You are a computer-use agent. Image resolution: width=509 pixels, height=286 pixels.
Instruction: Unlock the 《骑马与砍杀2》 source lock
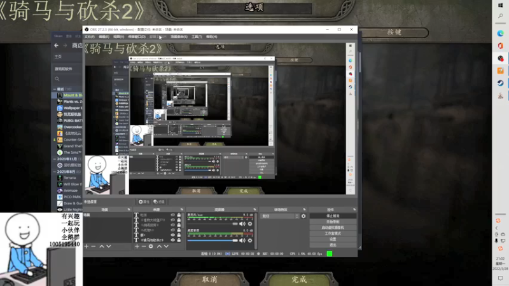click(x=179, y=240)
